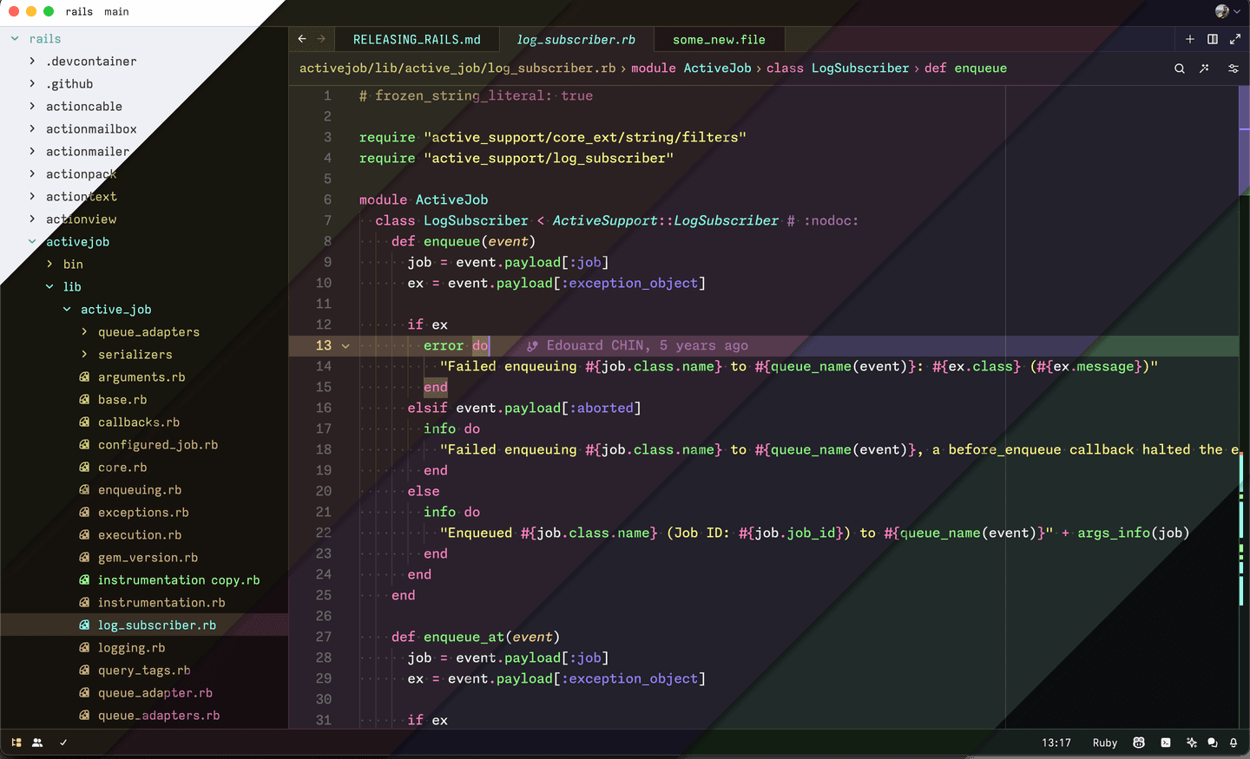The width and height of the screenshot is (1250, 759).
Task: Open the notifications bell
Action: [1234, 743]
